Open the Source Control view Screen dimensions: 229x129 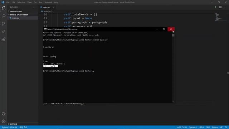point(4,24)
